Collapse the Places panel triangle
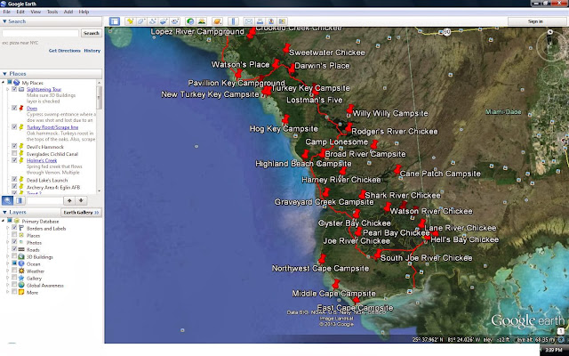 tap(4, 74)
